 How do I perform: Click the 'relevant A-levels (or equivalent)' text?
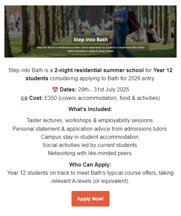click(90, 181)
